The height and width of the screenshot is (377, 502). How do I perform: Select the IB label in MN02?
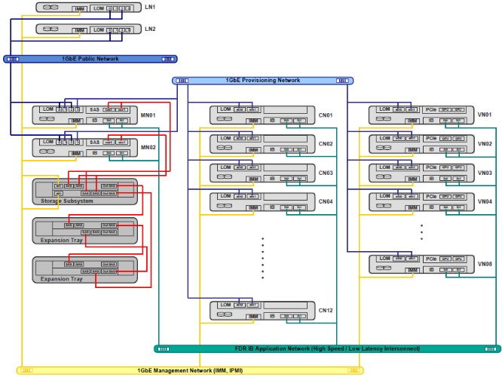coord(95,153)
